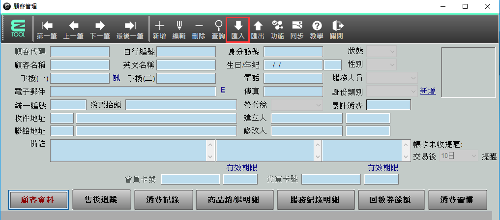500x220 pixels.
Task: Open the 消費記錄 tab
Action: coord(163,199)
